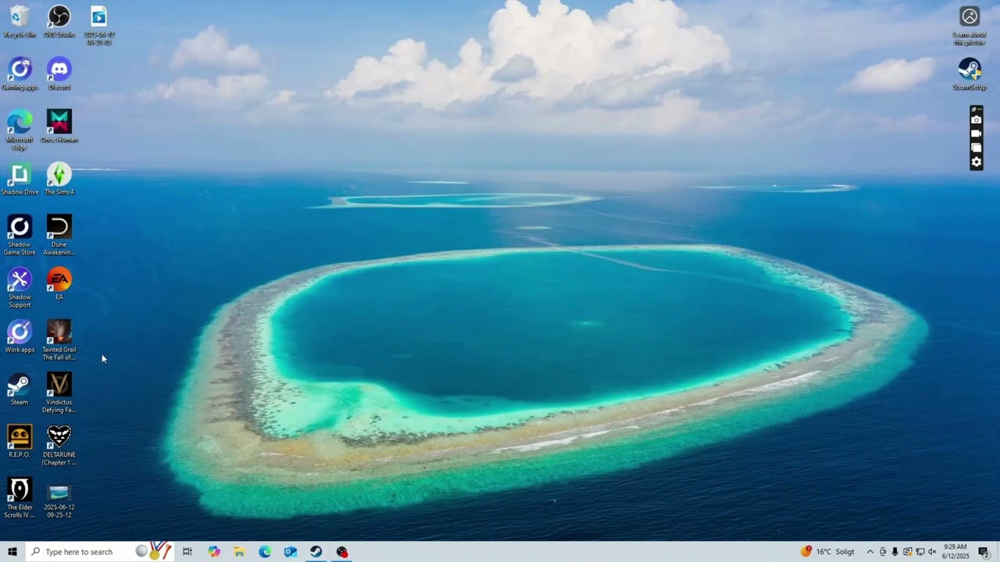Take a screenshot with the camera widget button
Screen dimensions: 1000x562
[x=977, y=119]
